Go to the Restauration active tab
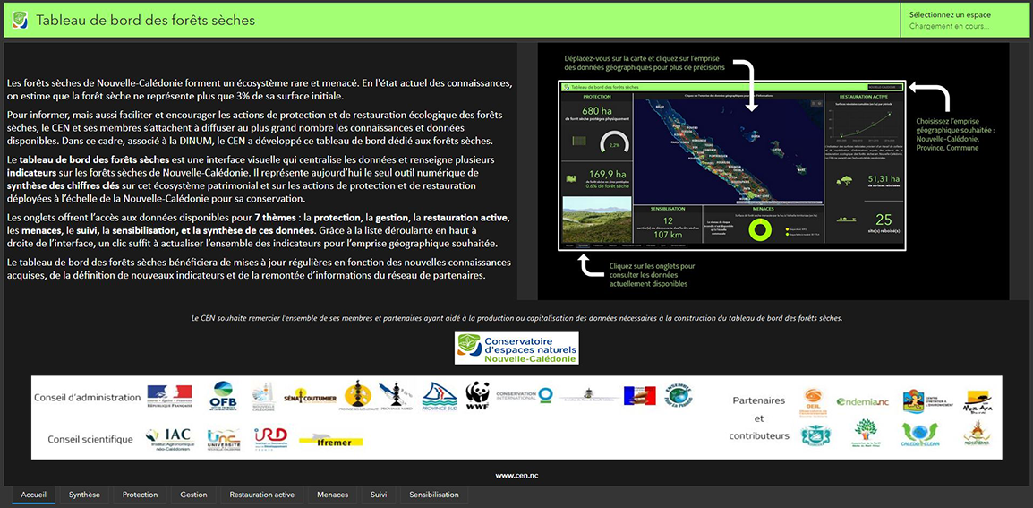Viewport: 1033px width, 508px height. [x=261, y=495]
